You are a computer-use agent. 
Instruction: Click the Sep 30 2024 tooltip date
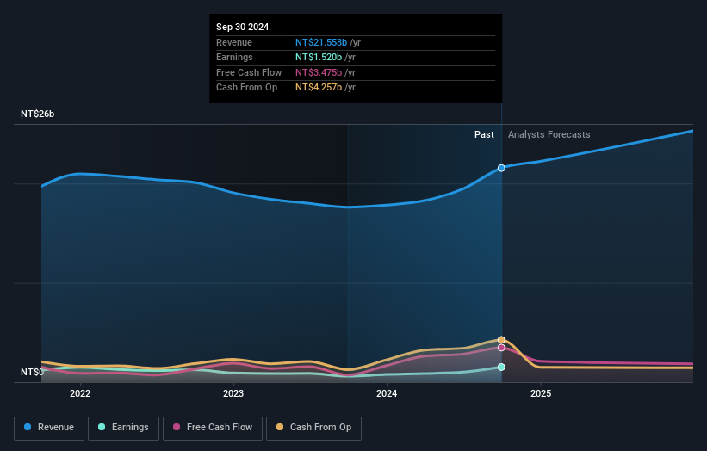243,27
